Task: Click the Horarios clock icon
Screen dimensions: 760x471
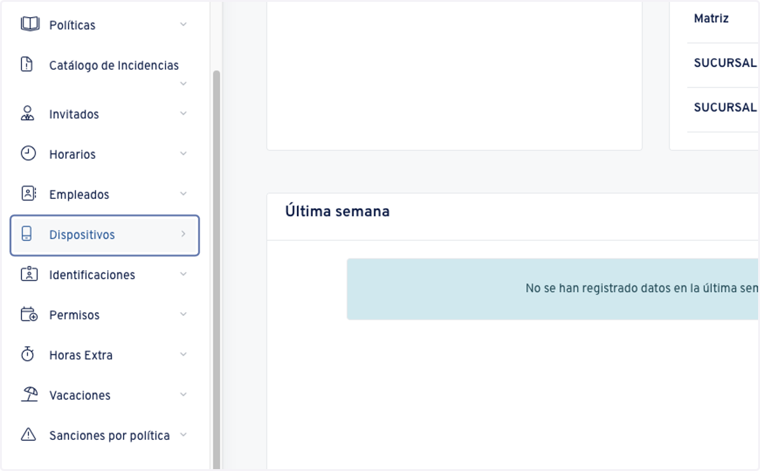Action: coord(28,153)
